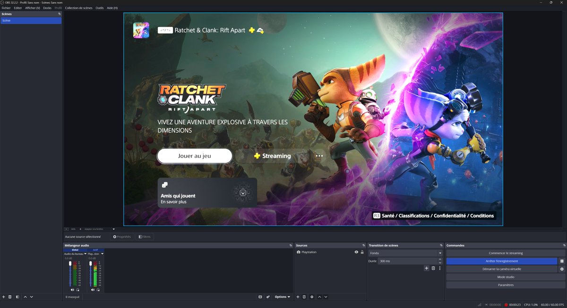Zoom out the preview with the minus icon

pos(67,229)
